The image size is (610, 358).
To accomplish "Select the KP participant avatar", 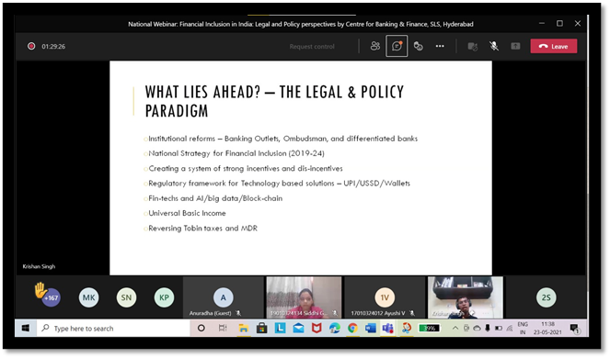I will click(x=164, y=297).
